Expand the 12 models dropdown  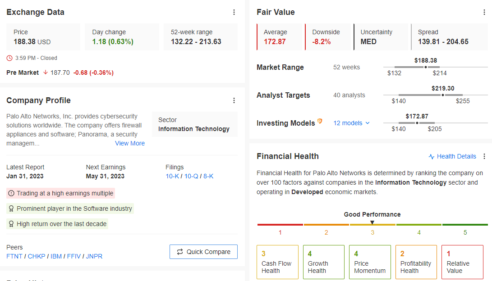pyautogui.click(x=351, y=123)
